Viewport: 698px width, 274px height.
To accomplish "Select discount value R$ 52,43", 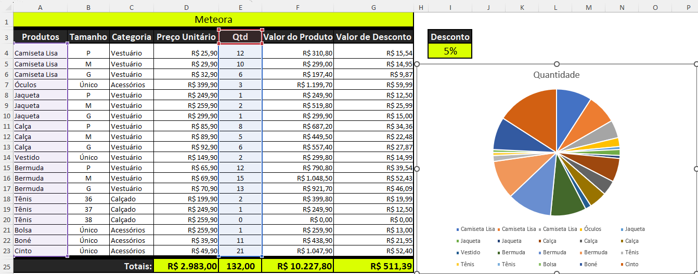I will 373,178.
